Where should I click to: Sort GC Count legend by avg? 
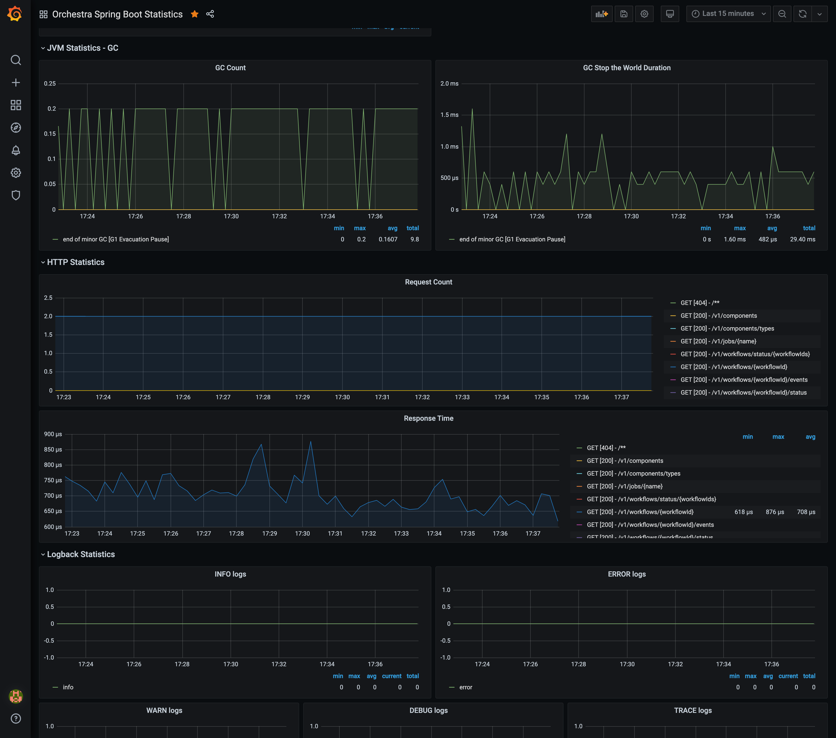392,228
